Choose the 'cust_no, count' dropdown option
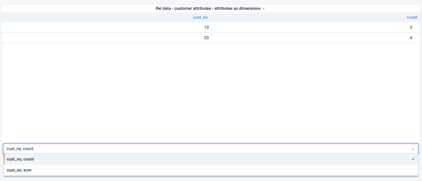 [x=21, y=159]
